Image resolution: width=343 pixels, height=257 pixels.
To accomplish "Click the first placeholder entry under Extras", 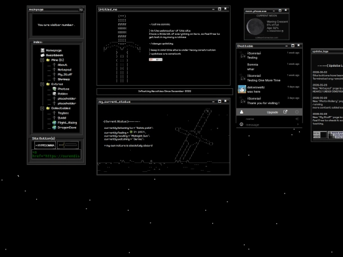I will (67, 98).
